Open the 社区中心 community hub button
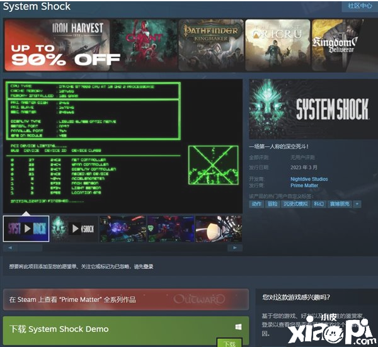Viewport: 378px width, 347px height. [x=360, y=6]
